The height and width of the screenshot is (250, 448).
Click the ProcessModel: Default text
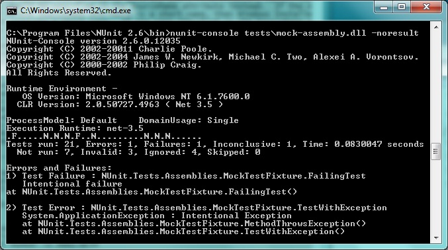62,120
